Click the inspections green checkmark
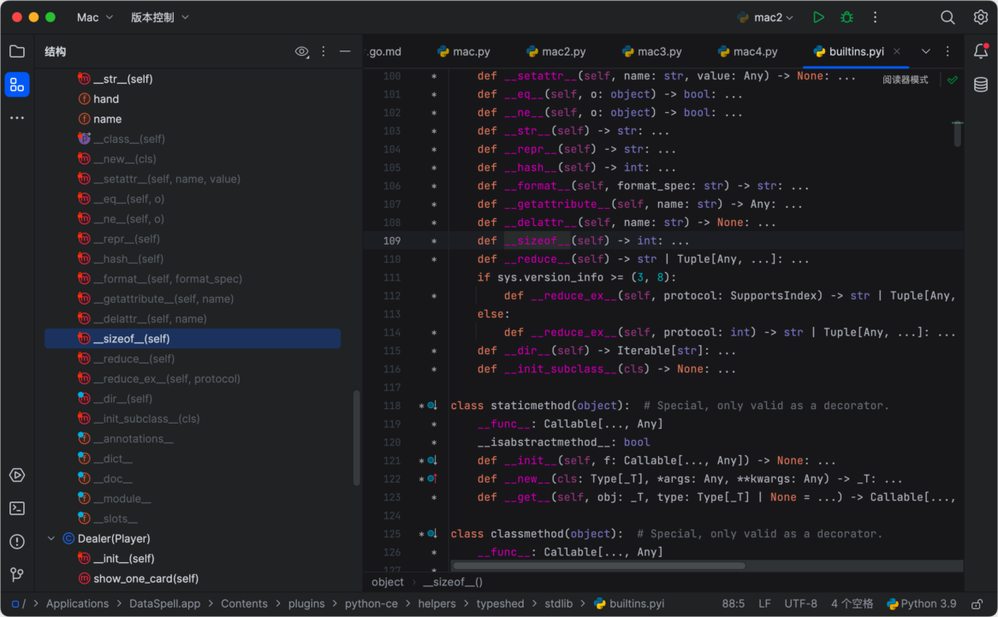998x617 pixels. [x=952, y=80]
